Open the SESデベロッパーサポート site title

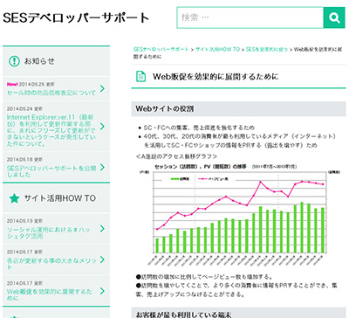coord(76,17)
